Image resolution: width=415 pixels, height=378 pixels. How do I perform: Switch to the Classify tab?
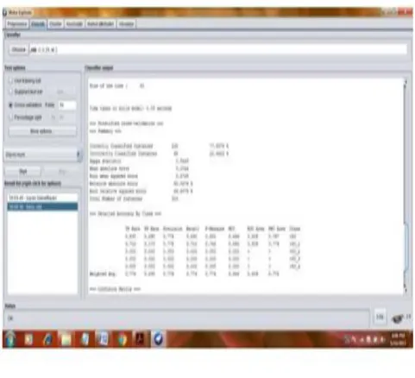pos(38,24)
